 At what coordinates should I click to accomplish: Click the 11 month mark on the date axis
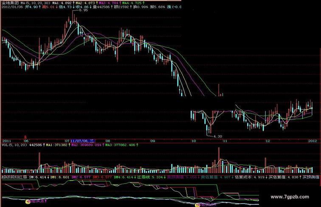tap(225, 141)
